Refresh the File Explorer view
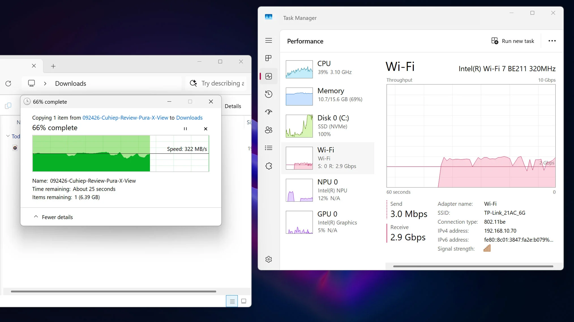This screenshot has height=322, width=574. point(8,83)
